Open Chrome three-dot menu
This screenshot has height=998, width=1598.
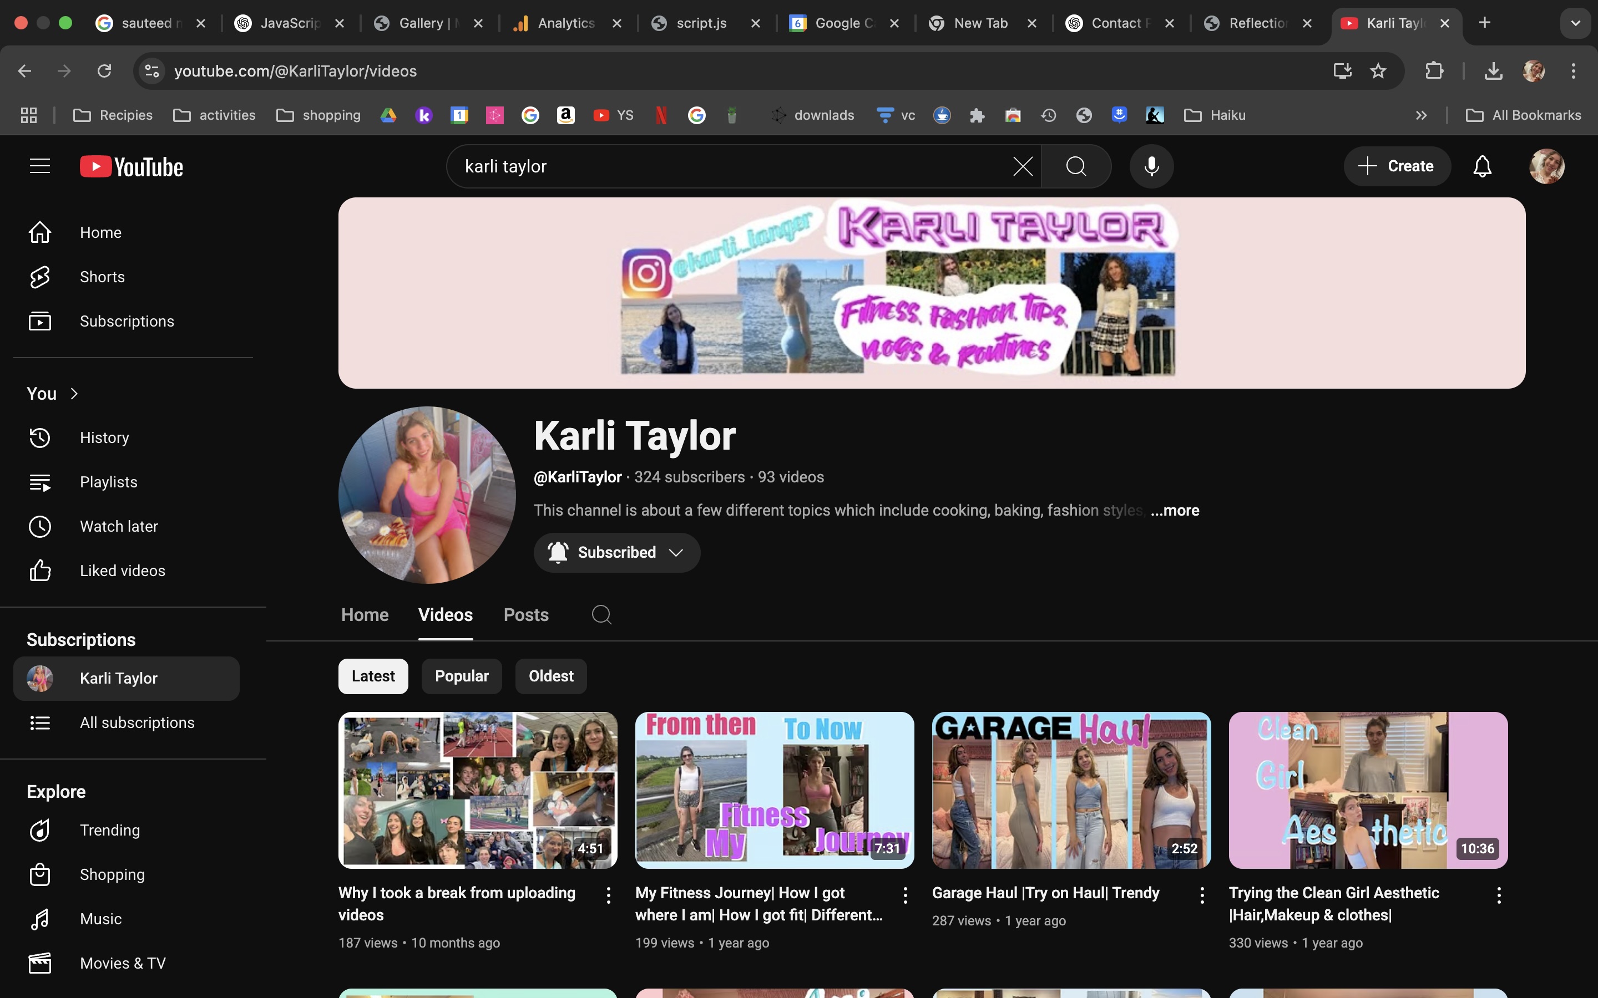(x=1574, y=70)
